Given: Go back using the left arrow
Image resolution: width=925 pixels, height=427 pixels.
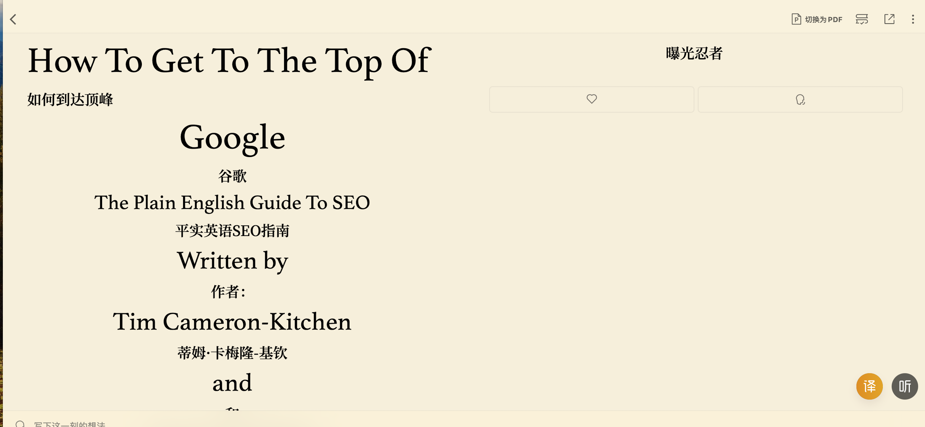Looking at the screenshot, I should (13, 19).
